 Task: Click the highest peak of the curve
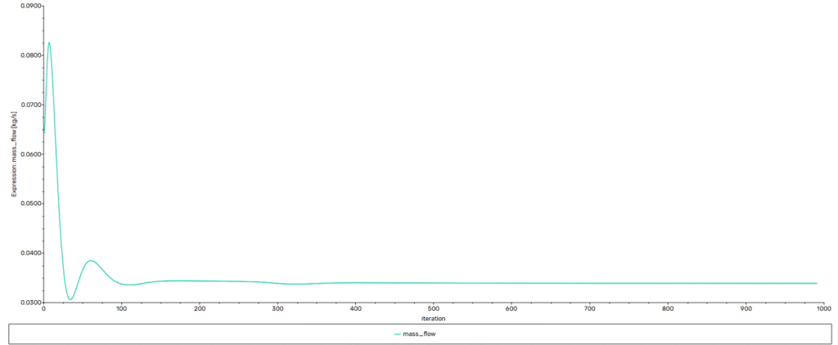click(49, 43)
